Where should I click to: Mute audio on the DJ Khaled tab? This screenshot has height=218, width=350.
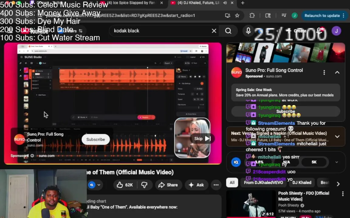225,3
